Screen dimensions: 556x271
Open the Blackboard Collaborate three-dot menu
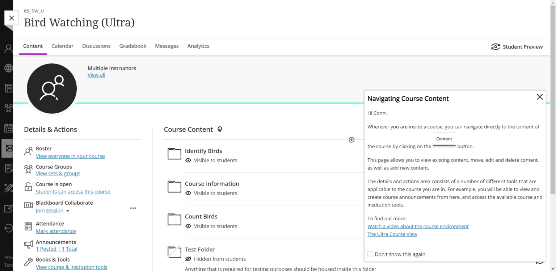click(x=133, y=208)
